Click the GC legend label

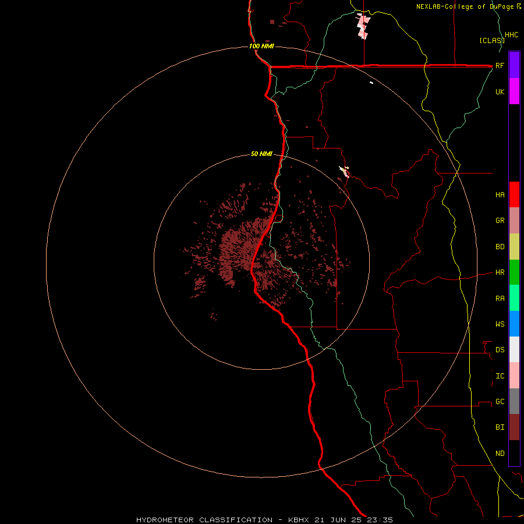click(500, 402)
